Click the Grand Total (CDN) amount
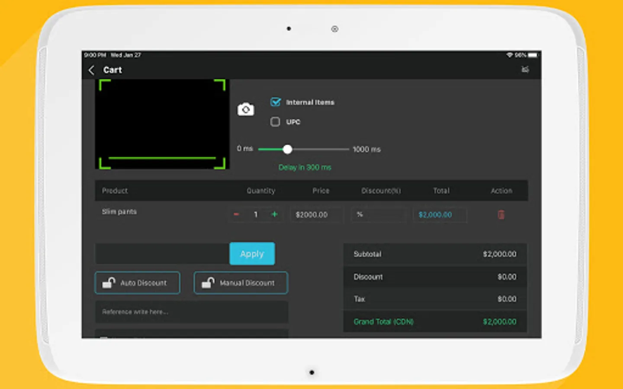Viewport: 623px width, 389px height. [500, 322]
